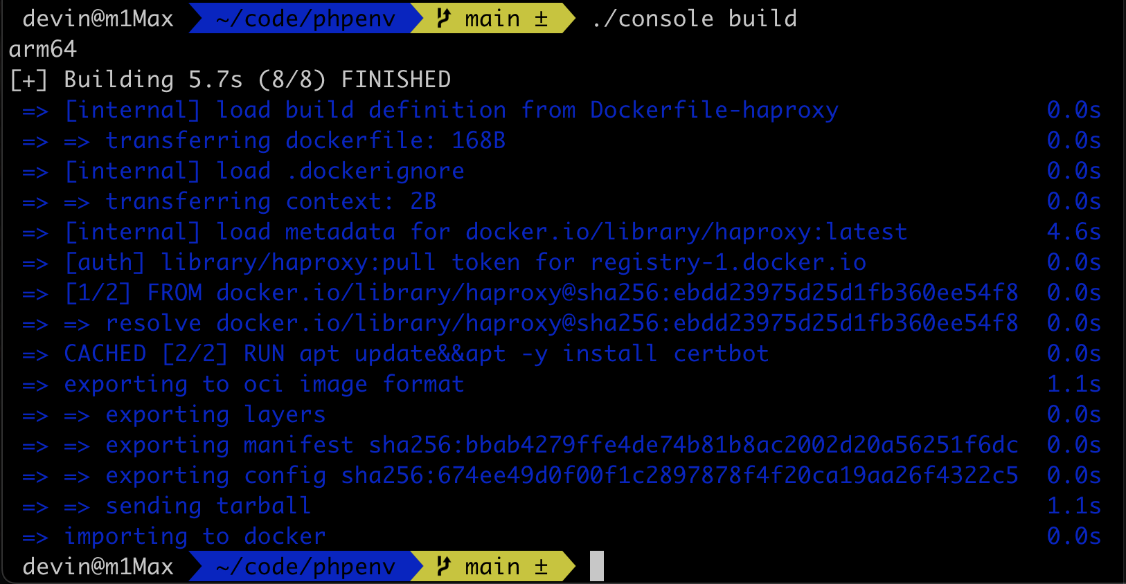Image resolution: width=1126 pixels, height=584 pixels.
Task: Click the git branch icon in top prompt
Action: coord(444,19)
